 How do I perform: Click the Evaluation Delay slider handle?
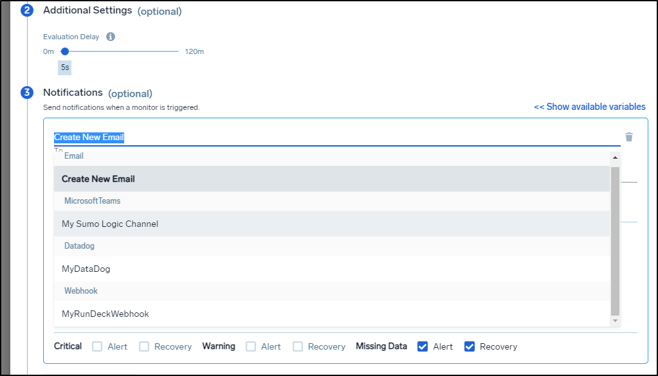pos(64,51)
